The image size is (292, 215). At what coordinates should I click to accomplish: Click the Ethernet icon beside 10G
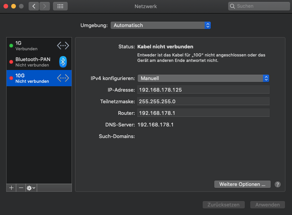click(63, 78)
